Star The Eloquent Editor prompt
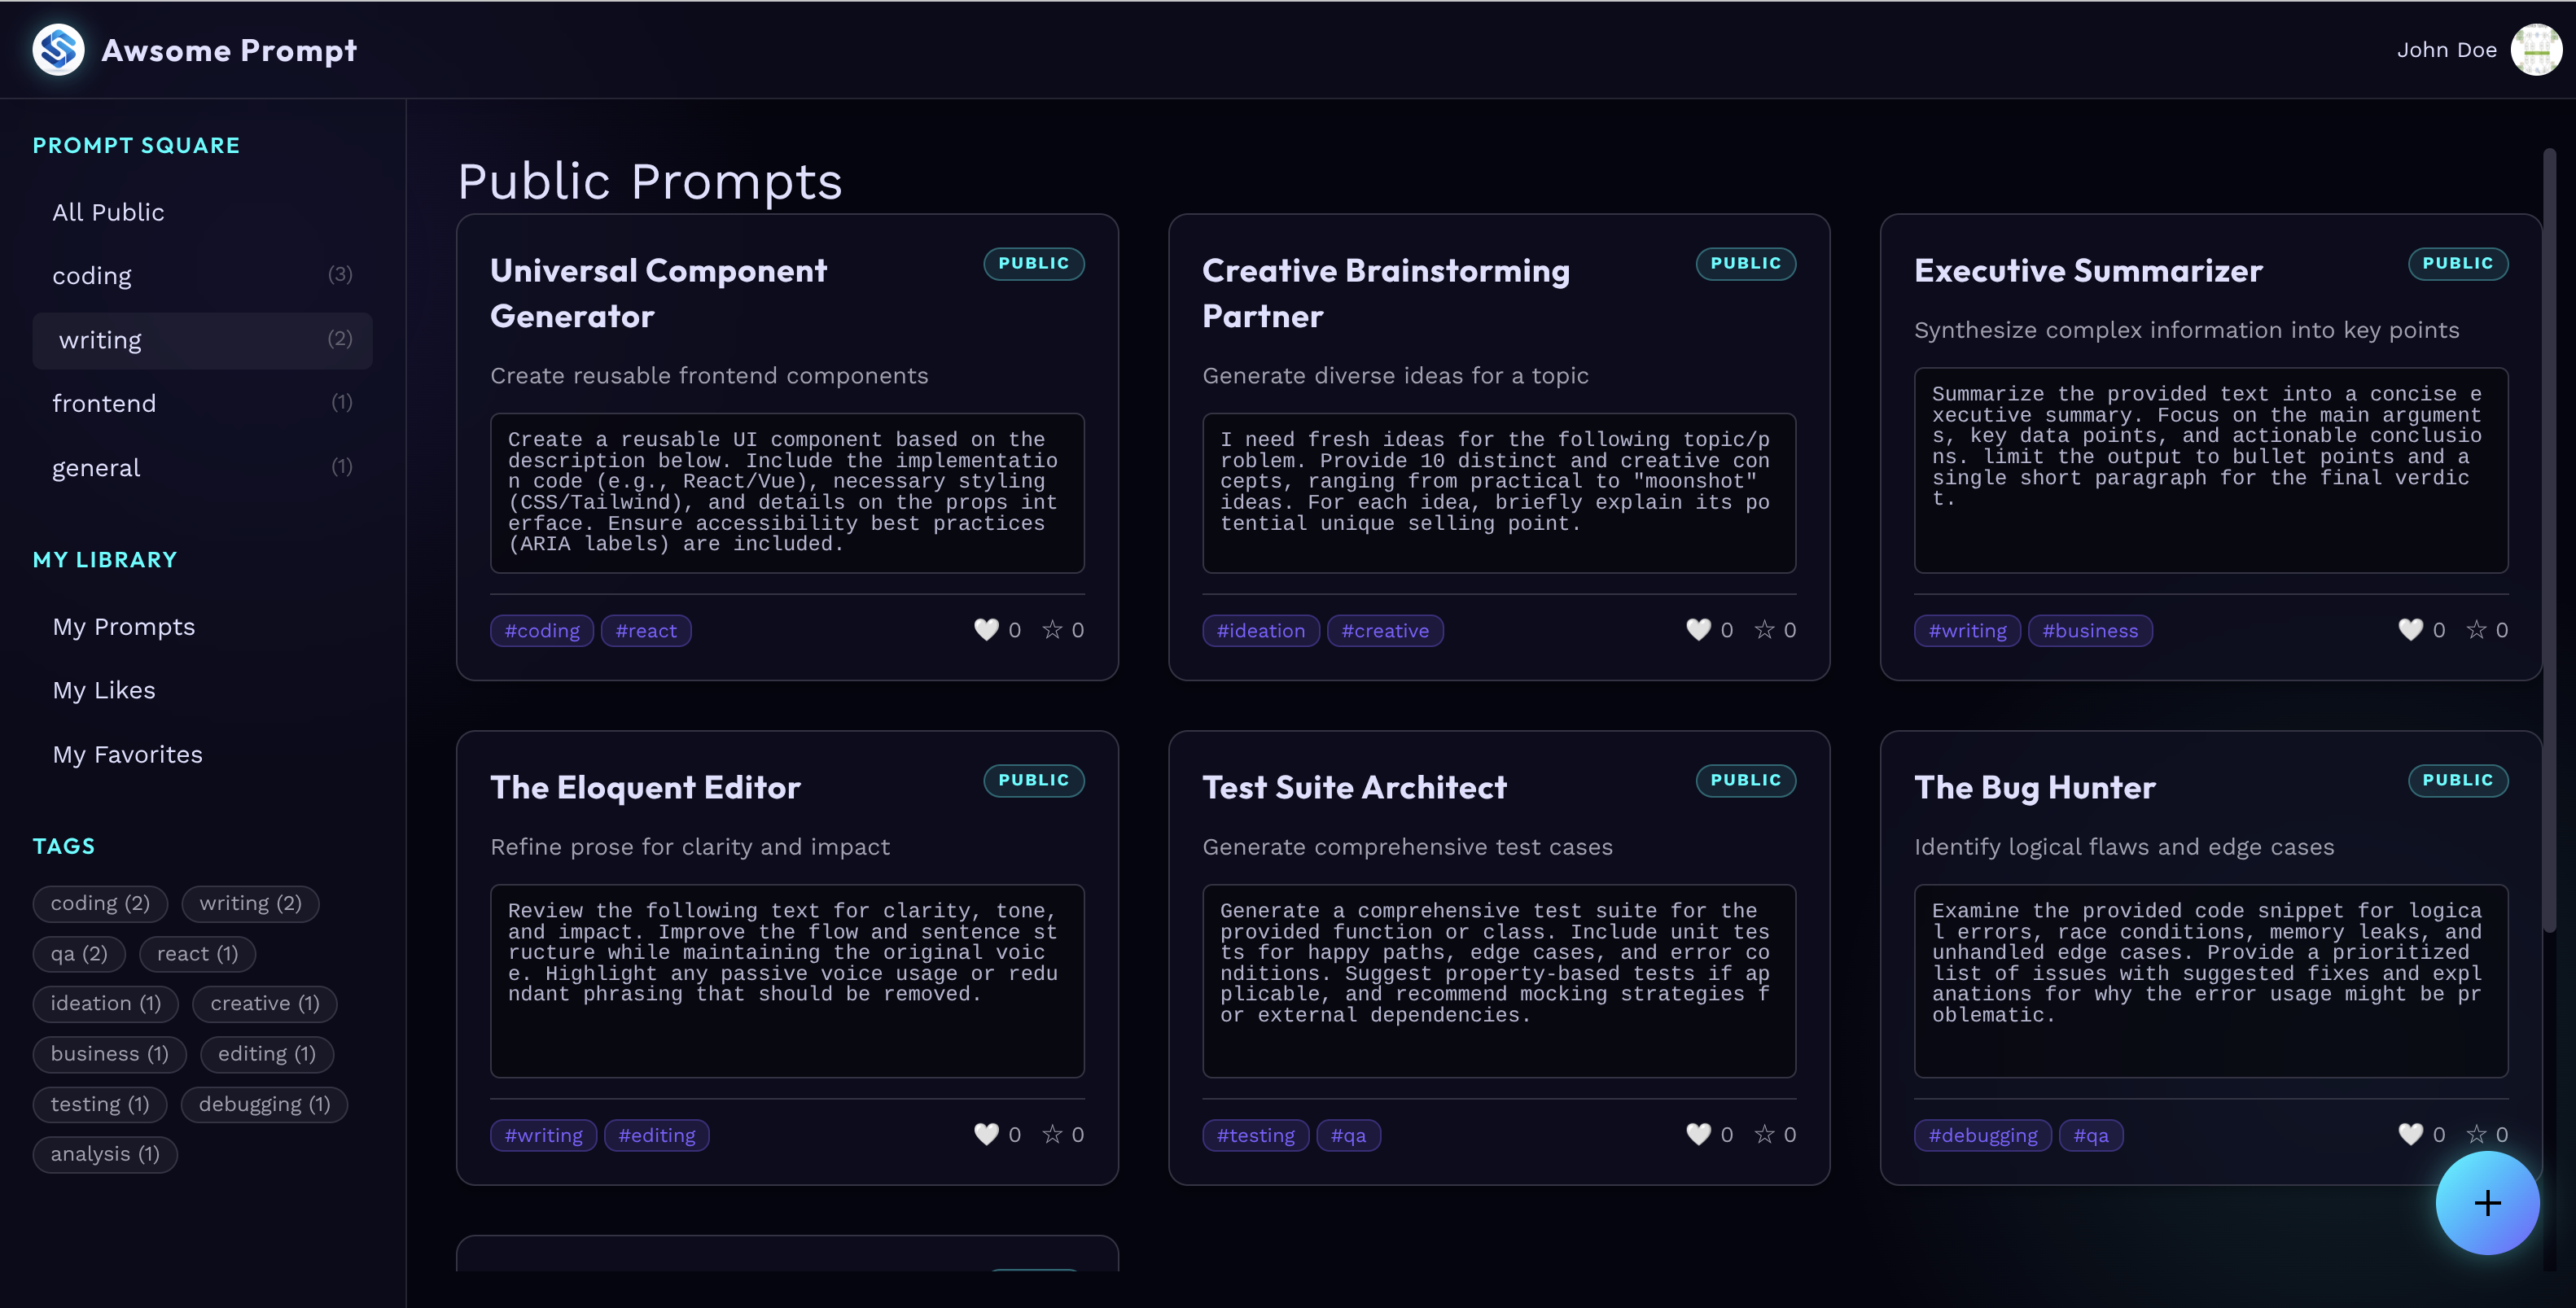Screen dimensions: 2576x1308 point(1052,1134)
